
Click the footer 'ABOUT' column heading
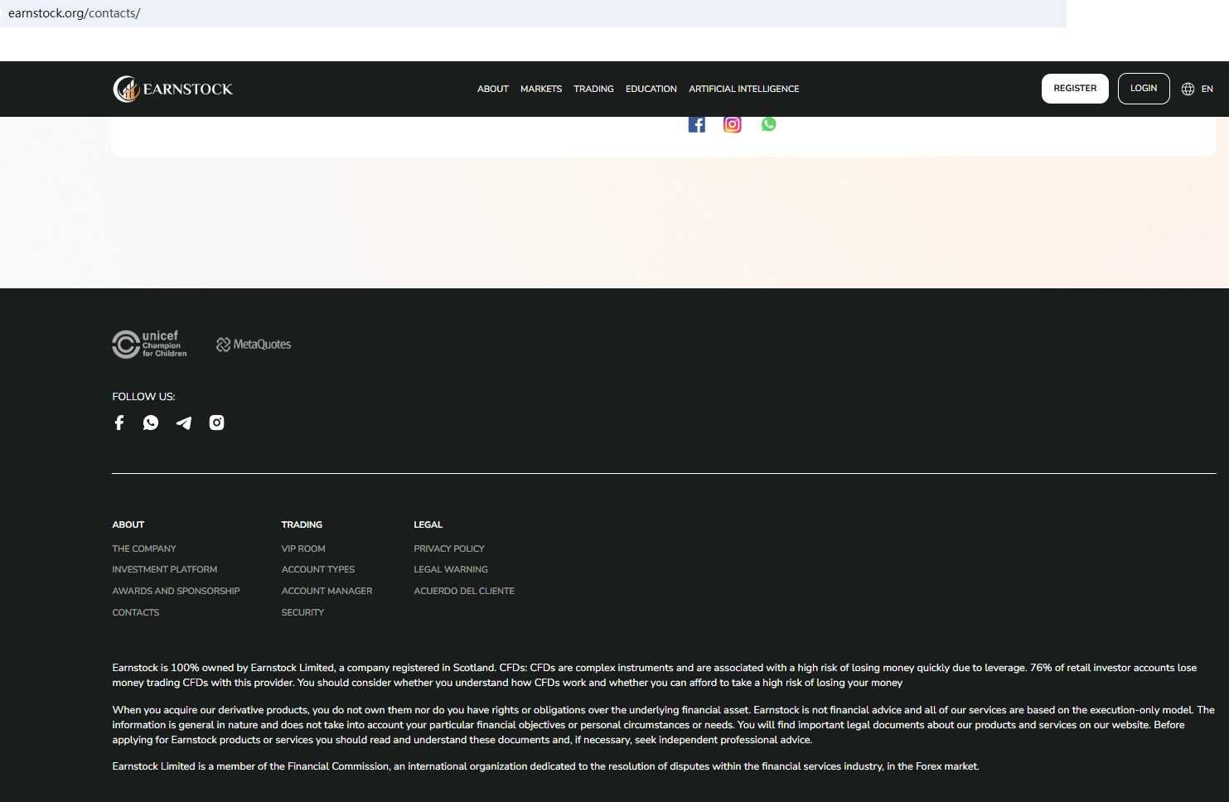[x=128, y=524]
